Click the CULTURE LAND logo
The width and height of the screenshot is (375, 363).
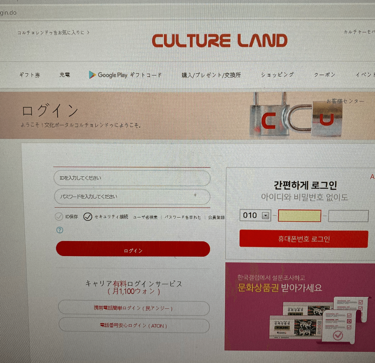219,41
